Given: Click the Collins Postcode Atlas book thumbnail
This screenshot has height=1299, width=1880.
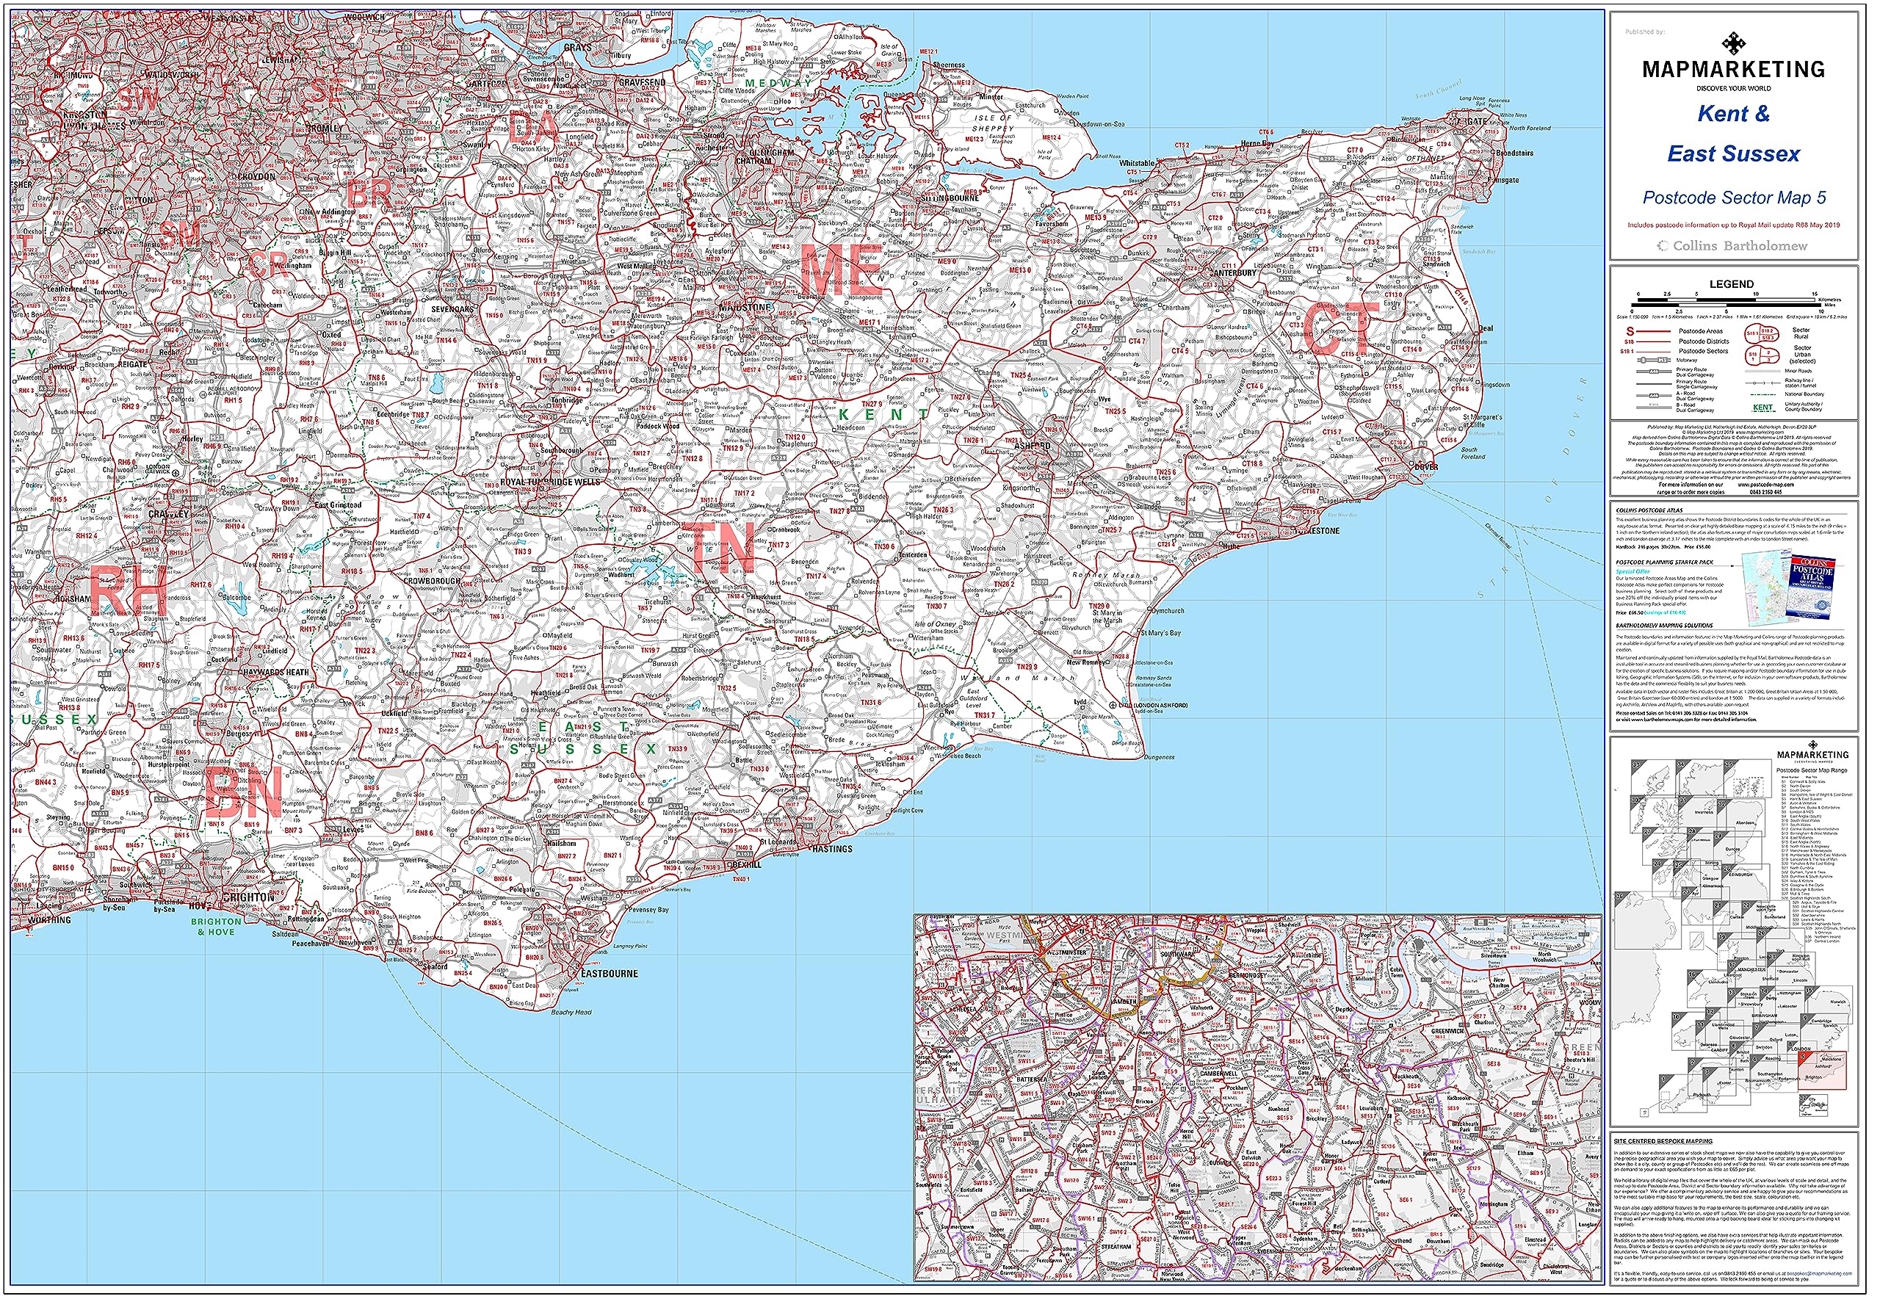Looking at the screenshot, I should [1811, 585].
